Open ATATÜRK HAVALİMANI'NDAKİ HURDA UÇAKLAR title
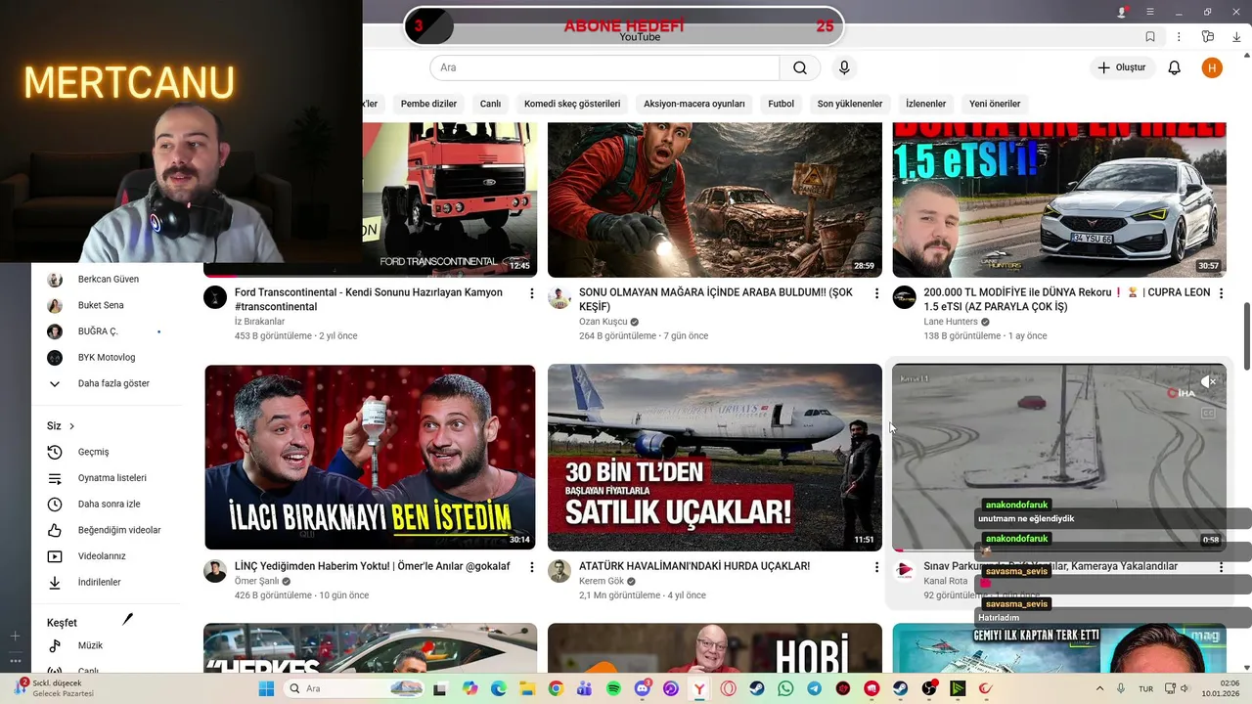This screenshot has width=1252, height=704. tap(694, 566)
